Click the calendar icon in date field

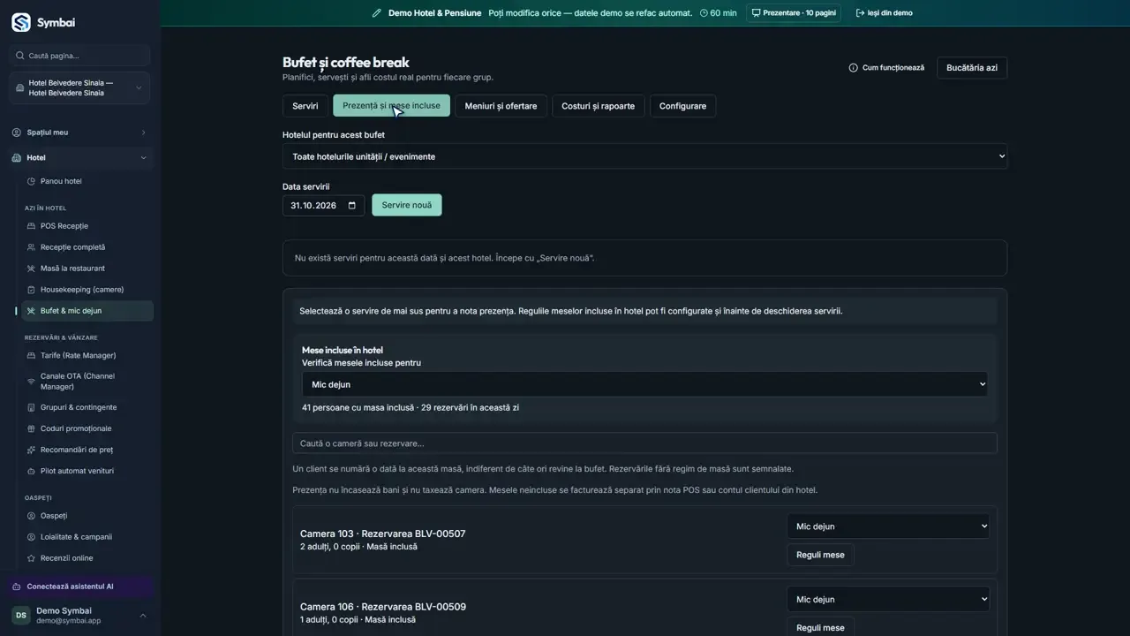[351, 205]
